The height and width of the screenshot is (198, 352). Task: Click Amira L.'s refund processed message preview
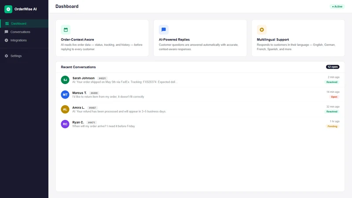[x=119, y=112]
